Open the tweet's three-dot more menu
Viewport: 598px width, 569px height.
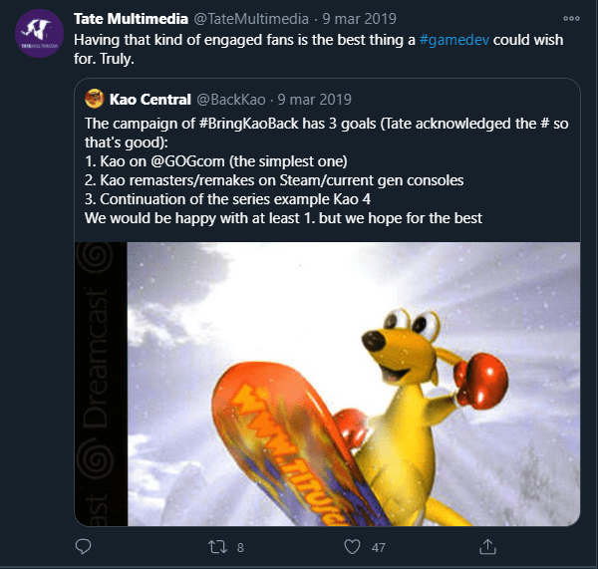[x=570, y=18]
